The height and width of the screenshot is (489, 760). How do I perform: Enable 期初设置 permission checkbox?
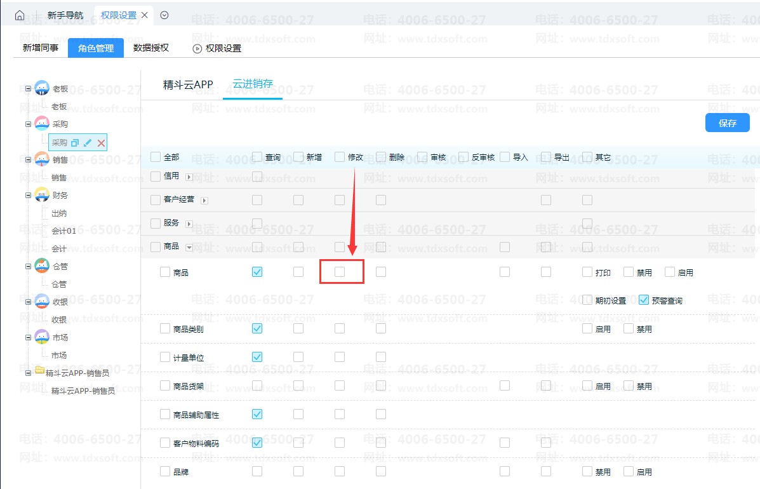point(587,300)
